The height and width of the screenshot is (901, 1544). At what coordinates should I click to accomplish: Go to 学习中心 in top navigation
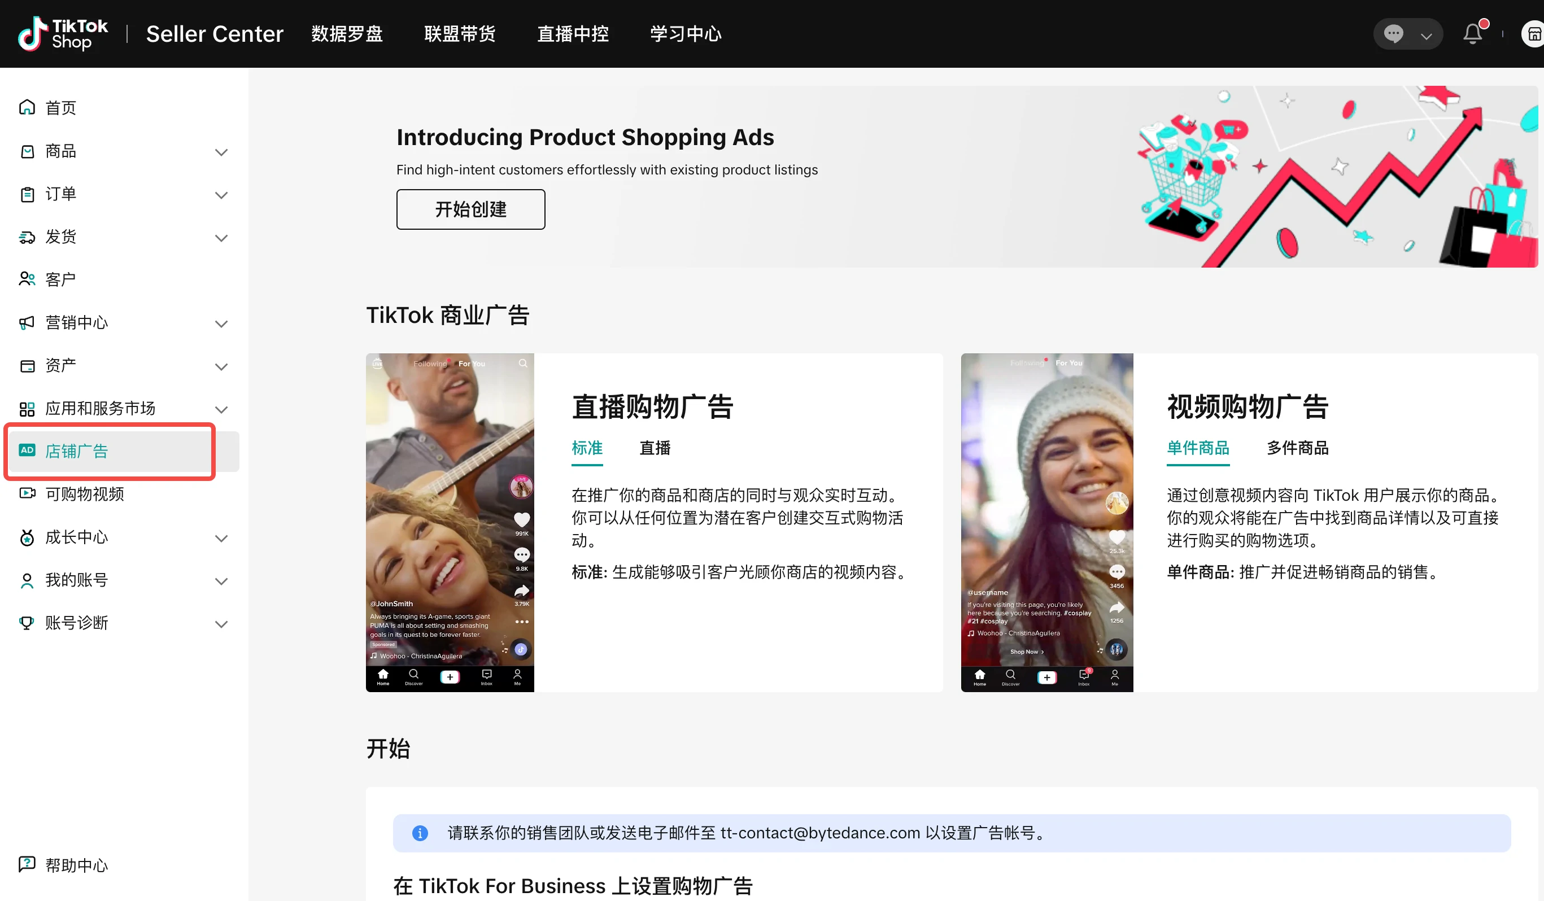pos(686,34)
